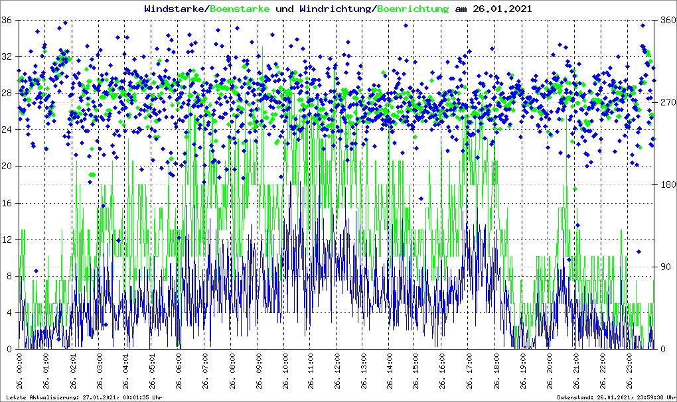Click the blue Windstarke title label
Image resolution: width=677 pixels, height=402 pixels.
click(175, 9)
